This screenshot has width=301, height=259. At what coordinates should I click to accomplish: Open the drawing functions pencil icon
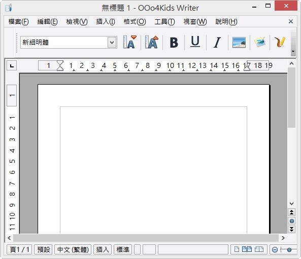(280, 42)
